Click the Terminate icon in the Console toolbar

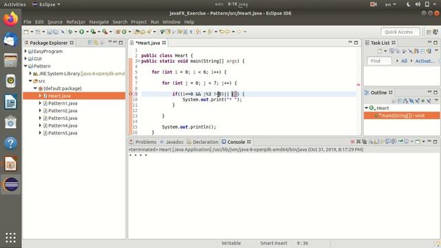pyautogui.click(x=353, y=141)
